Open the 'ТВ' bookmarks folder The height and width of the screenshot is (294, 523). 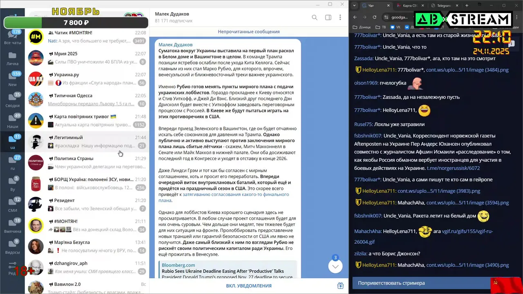pos(380,27)
